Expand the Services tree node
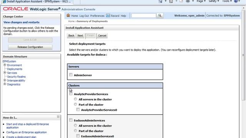Image resolution: width=246 pixels, height=138 pixels. (5, 72)
